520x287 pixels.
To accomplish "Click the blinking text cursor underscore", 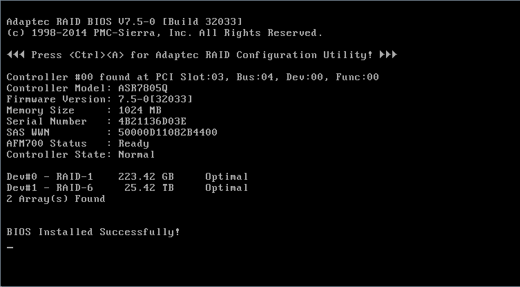I will 10,248.
